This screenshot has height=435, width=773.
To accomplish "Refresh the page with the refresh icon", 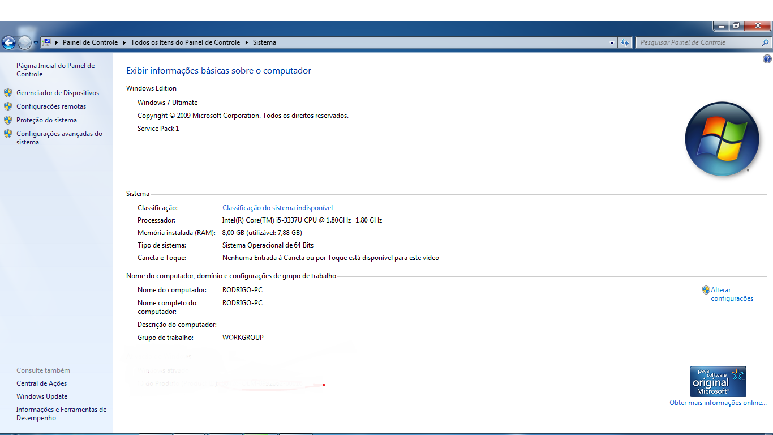I will 625,42.
